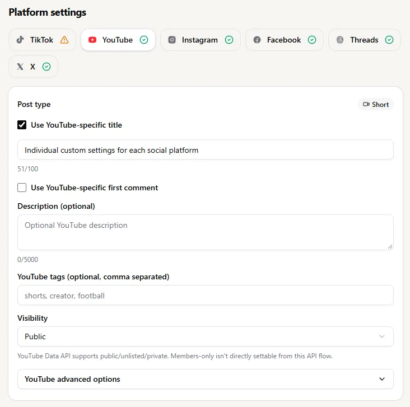The width and height of the screenshot is (410, 407).
Task: Focus the Optional YouTube description textarea
Action: 205,232
